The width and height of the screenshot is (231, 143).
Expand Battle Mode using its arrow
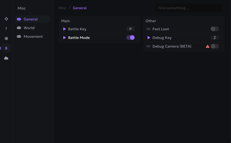pos(64,38)
